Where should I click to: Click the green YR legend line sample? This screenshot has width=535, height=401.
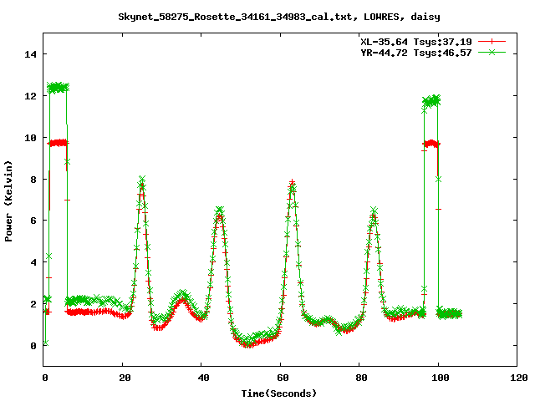point(492,53)
